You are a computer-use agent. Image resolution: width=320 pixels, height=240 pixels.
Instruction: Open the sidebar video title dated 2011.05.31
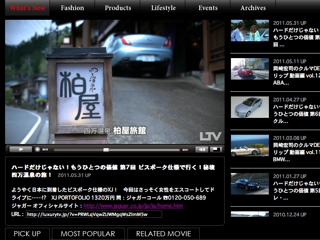click(x=296, y=37)
